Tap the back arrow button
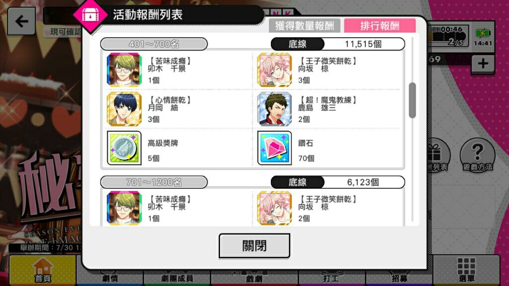509x286 pixels. 21,21
